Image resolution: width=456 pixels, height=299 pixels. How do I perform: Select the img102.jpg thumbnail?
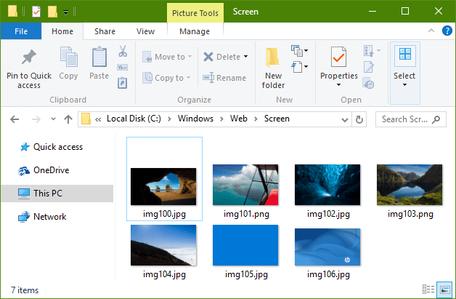tap(327, 191)
